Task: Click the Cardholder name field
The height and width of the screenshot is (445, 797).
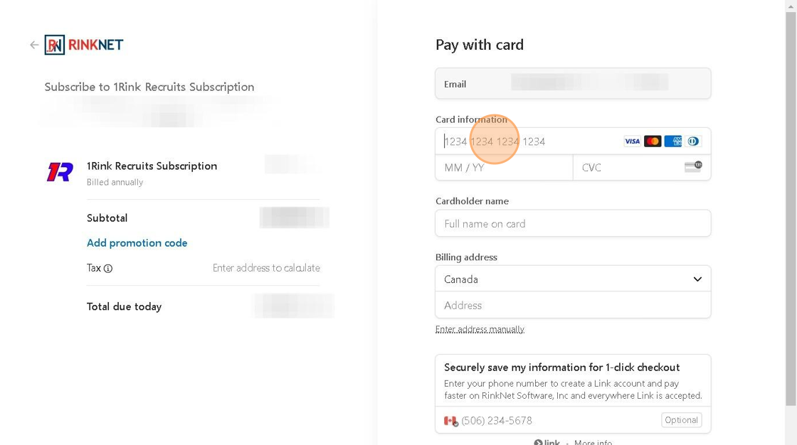Action: 573,224
